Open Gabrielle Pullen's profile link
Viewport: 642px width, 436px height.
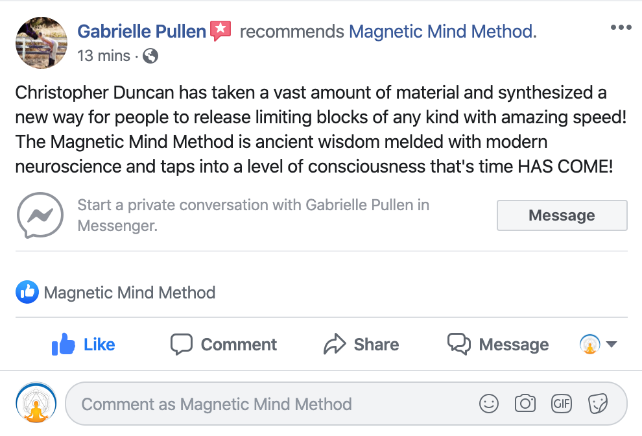tap(141, 30)
